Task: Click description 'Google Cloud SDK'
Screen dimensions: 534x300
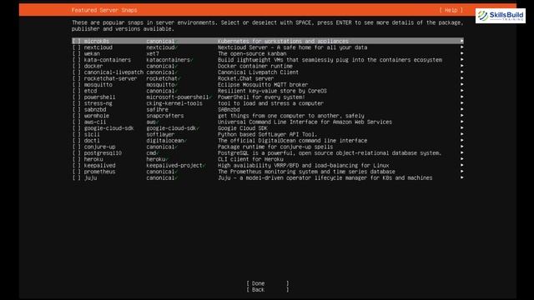Action: coord(243,128)
